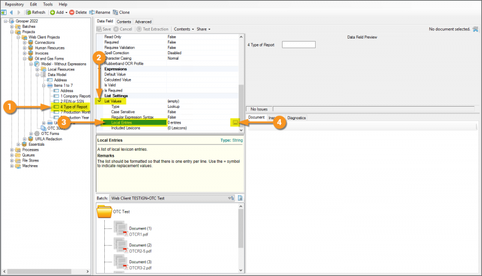Open the Contents dropdown in the toolbar

coord(184,29)
